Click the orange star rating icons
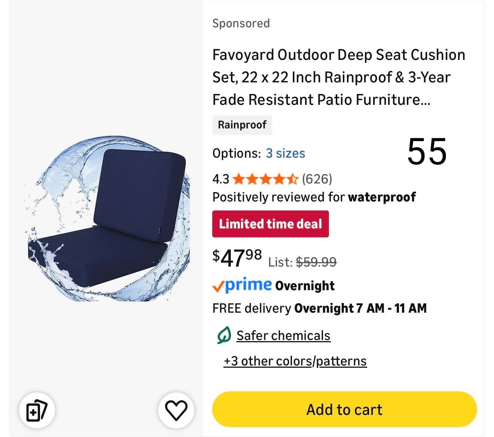The height and width of the screenshot is (437, 494). (x=265, y=179)
